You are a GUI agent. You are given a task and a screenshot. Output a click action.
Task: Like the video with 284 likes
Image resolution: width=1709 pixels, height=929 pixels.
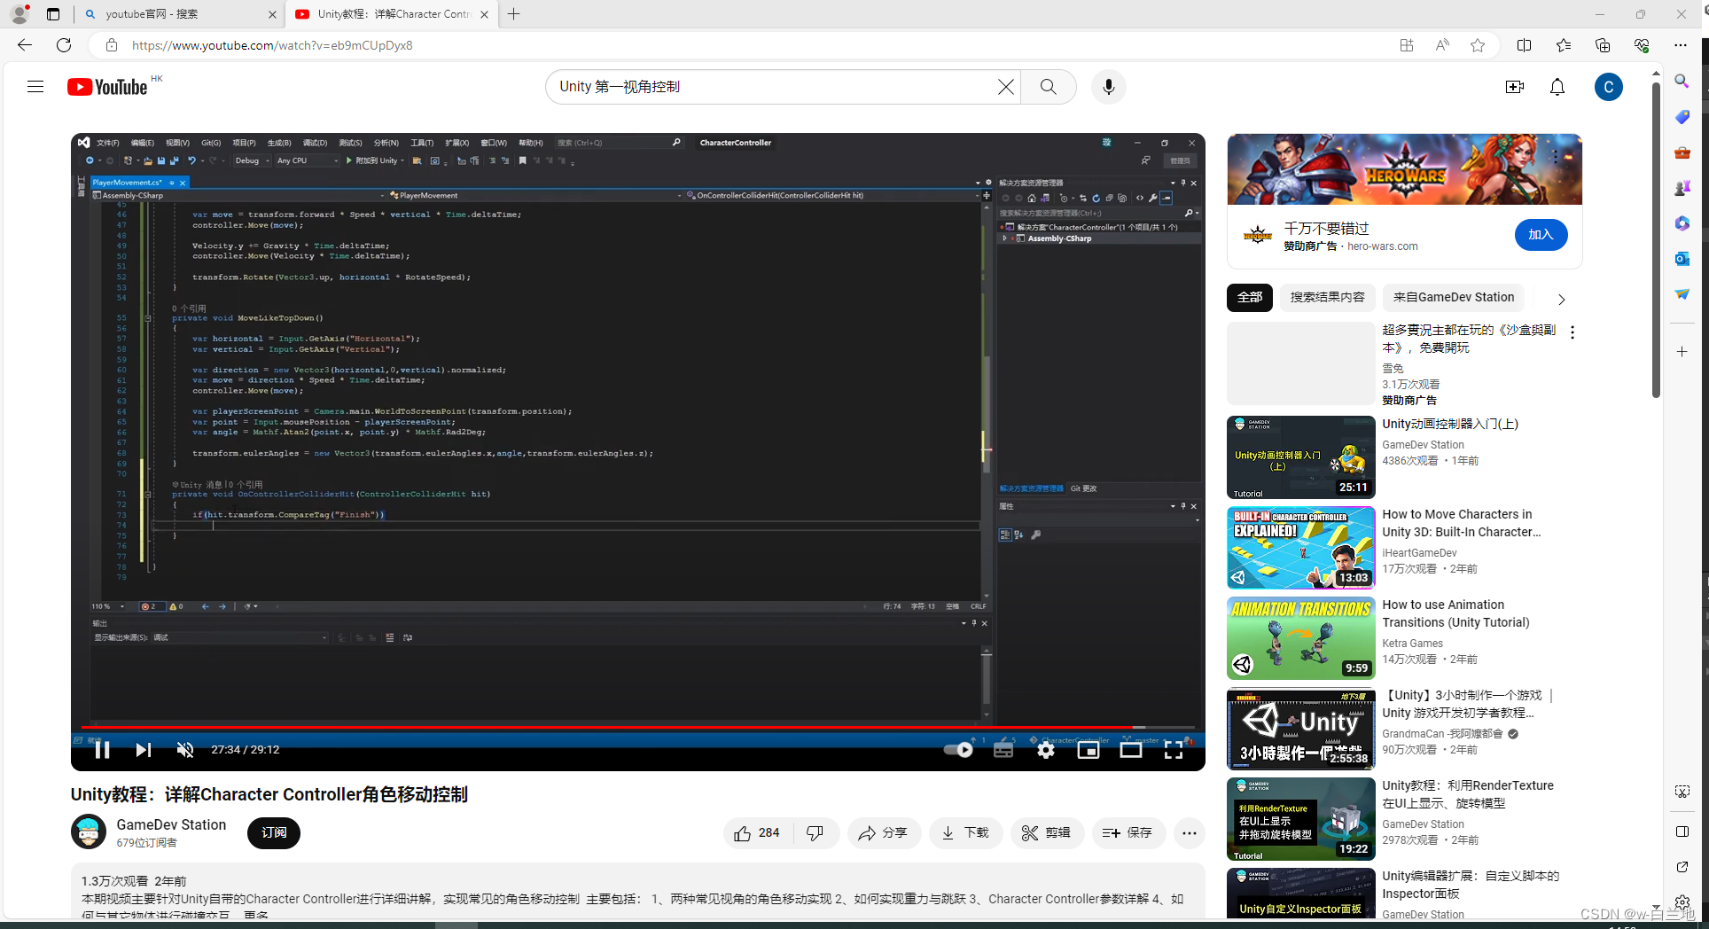click(x=757, y=832)
